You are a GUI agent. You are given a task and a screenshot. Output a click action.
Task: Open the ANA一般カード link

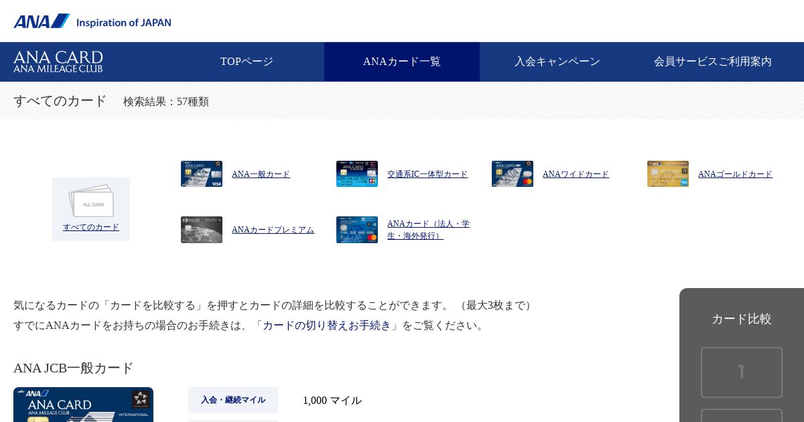tap(261, 174)
